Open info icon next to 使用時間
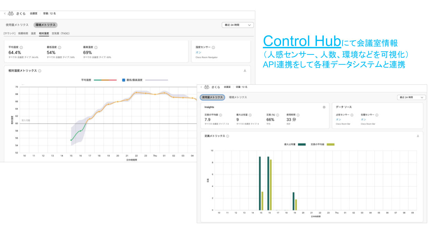Viewport: 441px width, 248px height. (298, 115)
